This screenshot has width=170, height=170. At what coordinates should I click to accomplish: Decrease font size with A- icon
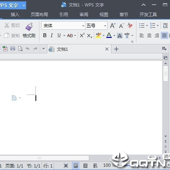tap(121, 25)
